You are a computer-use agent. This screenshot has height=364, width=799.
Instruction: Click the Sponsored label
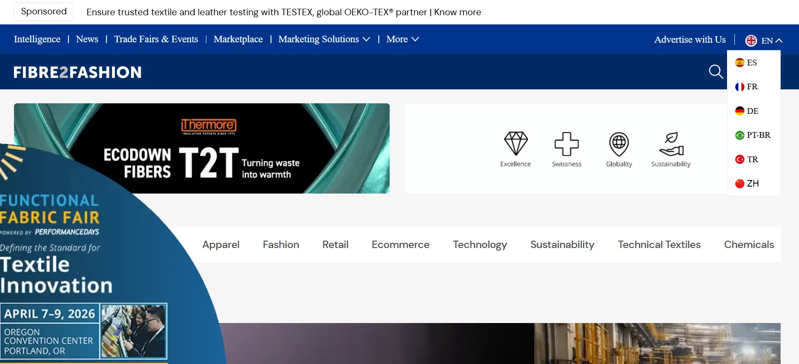pyautogui.click(x=44, y=12)
